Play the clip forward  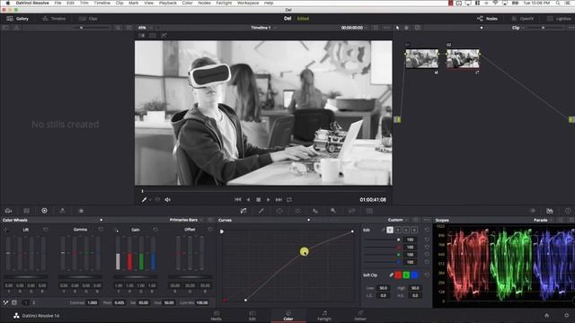(268, 199)
